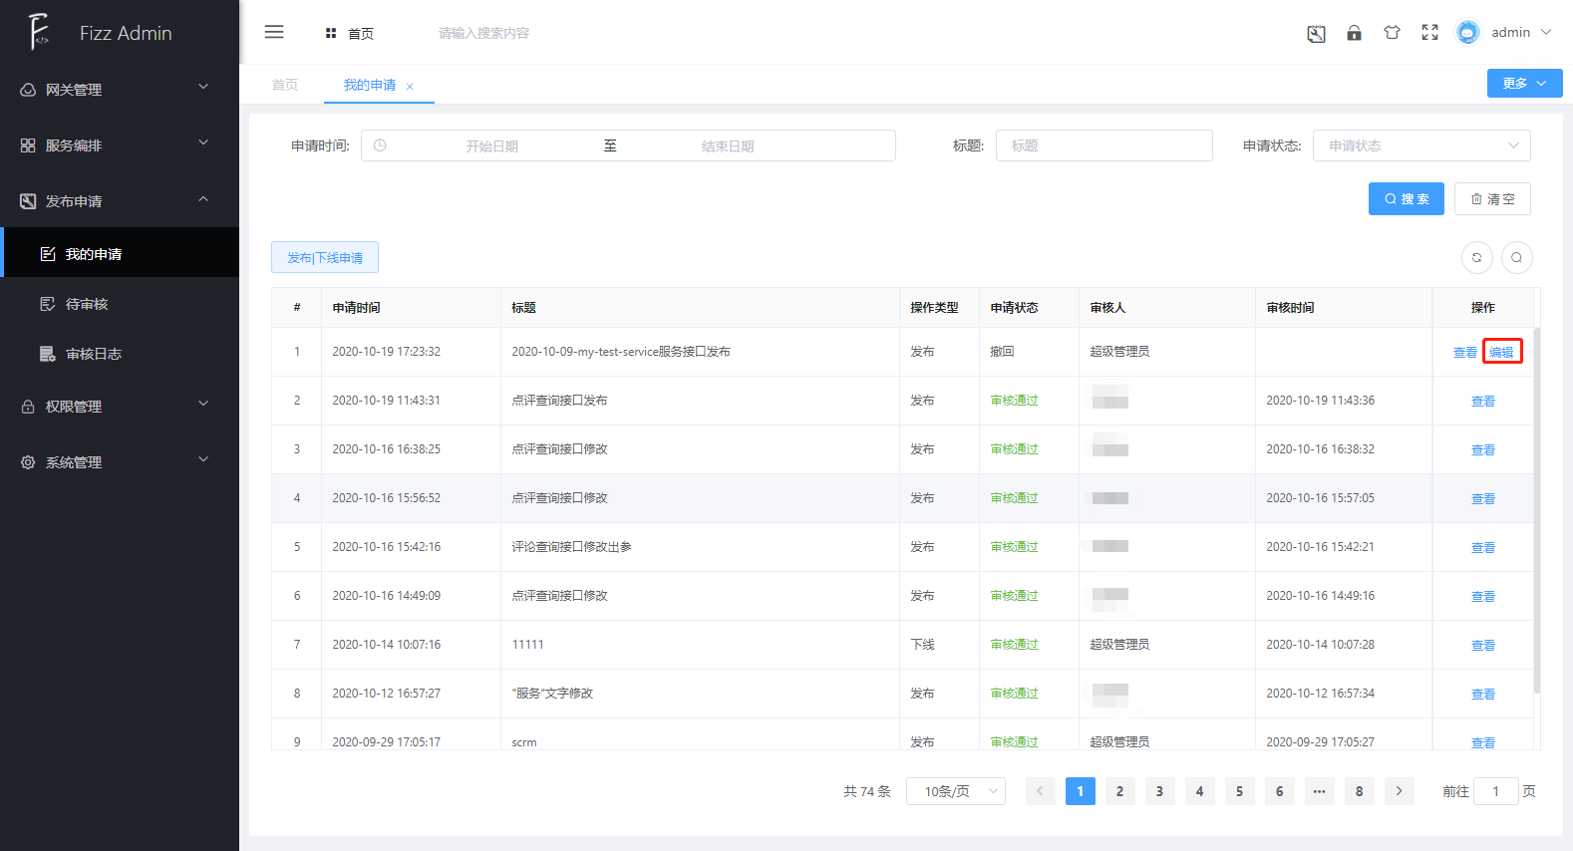
Task: Click the 前往 page number input
Action: click(1495, 791)
